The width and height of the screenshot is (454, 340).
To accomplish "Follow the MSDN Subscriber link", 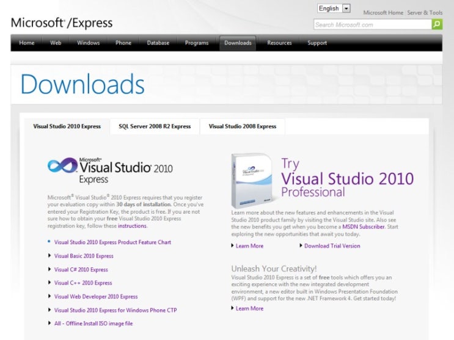I will pyautogui.click(x=364, y=227).
